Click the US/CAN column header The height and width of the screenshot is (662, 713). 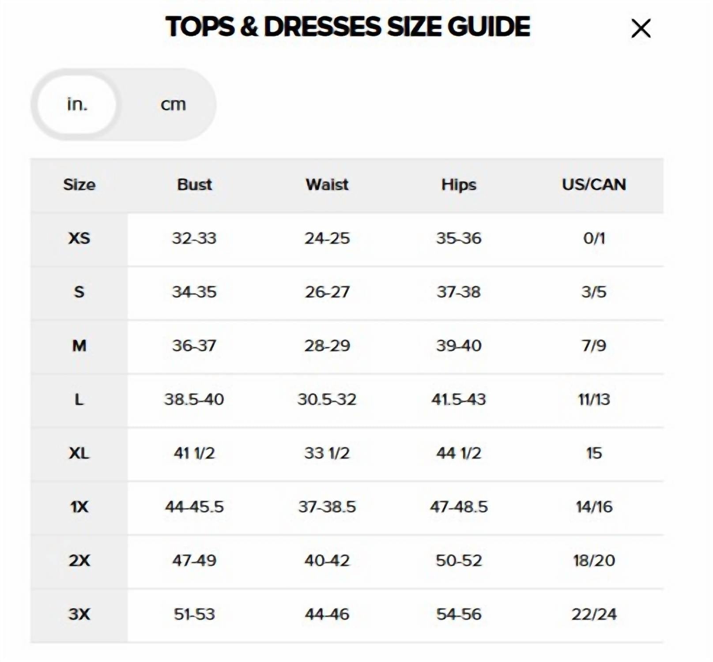pos(594,184)
